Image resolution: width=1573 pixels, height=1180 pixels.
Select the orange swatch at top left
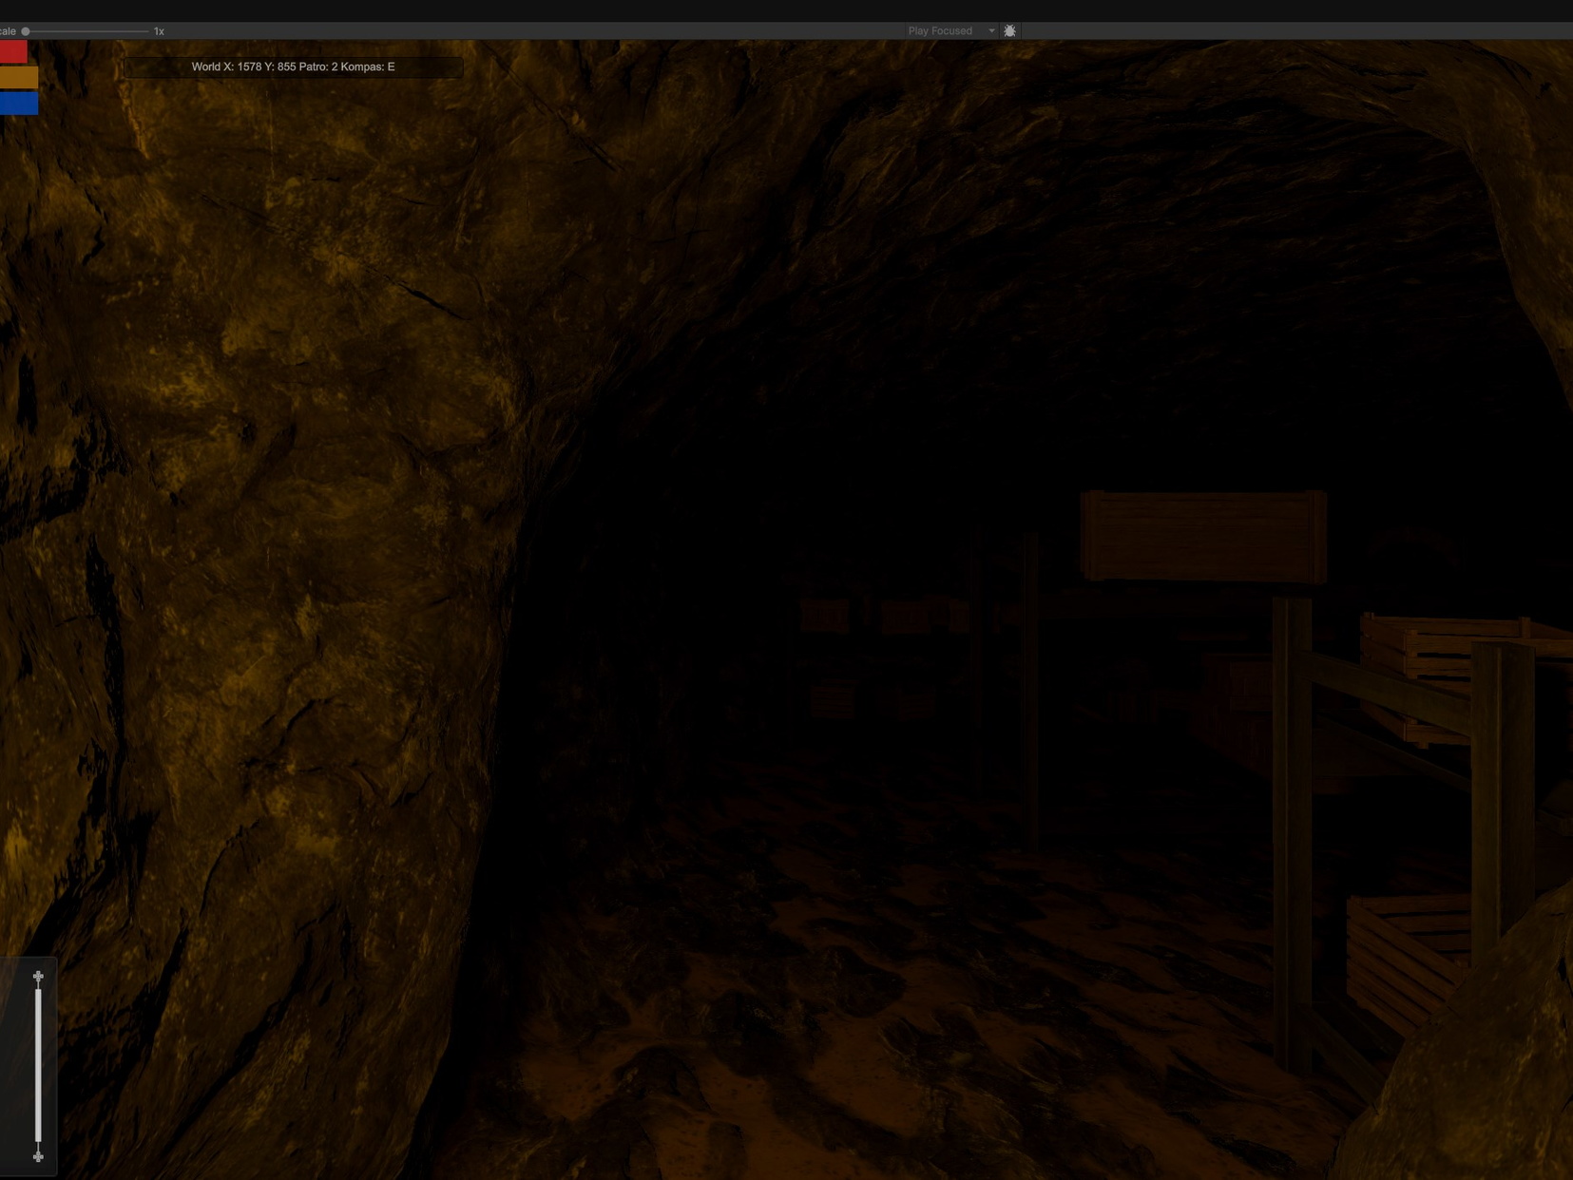pyautogui.click(x=18, y=77)
